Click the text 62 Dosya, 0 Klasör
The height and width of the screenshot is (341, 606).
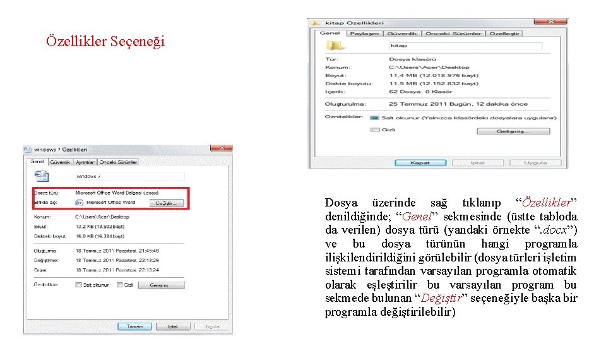420,92
